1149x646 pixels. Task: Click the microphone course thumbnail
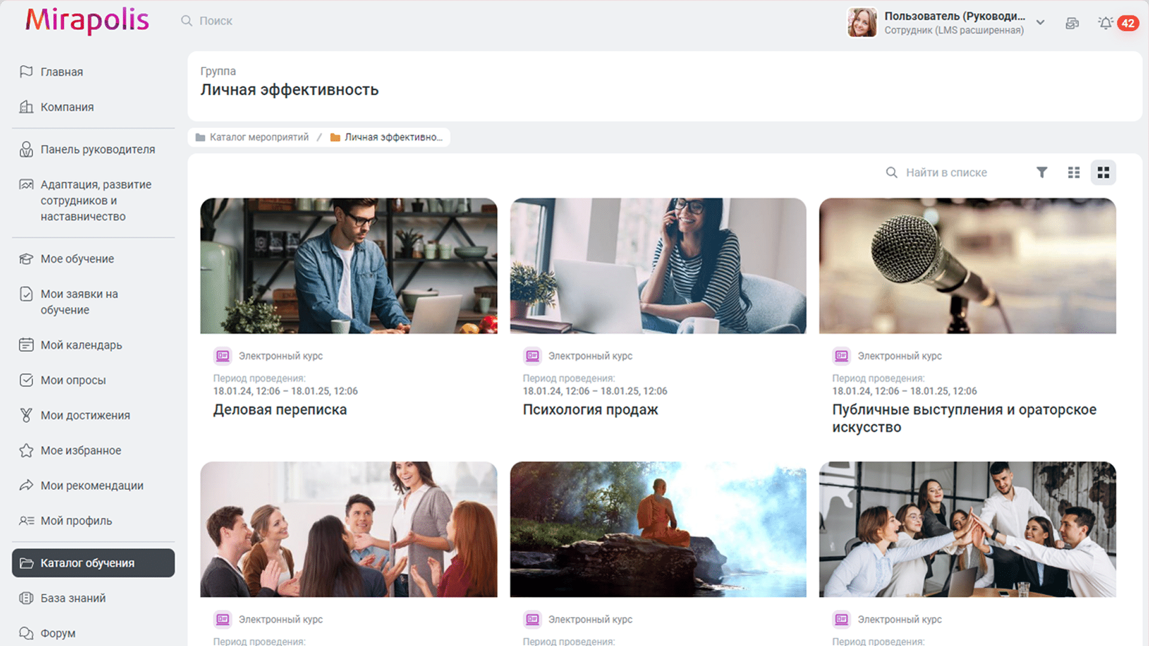[967, 266]
